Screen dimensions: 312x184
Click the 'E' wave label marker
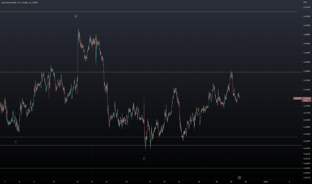(144, 159)
